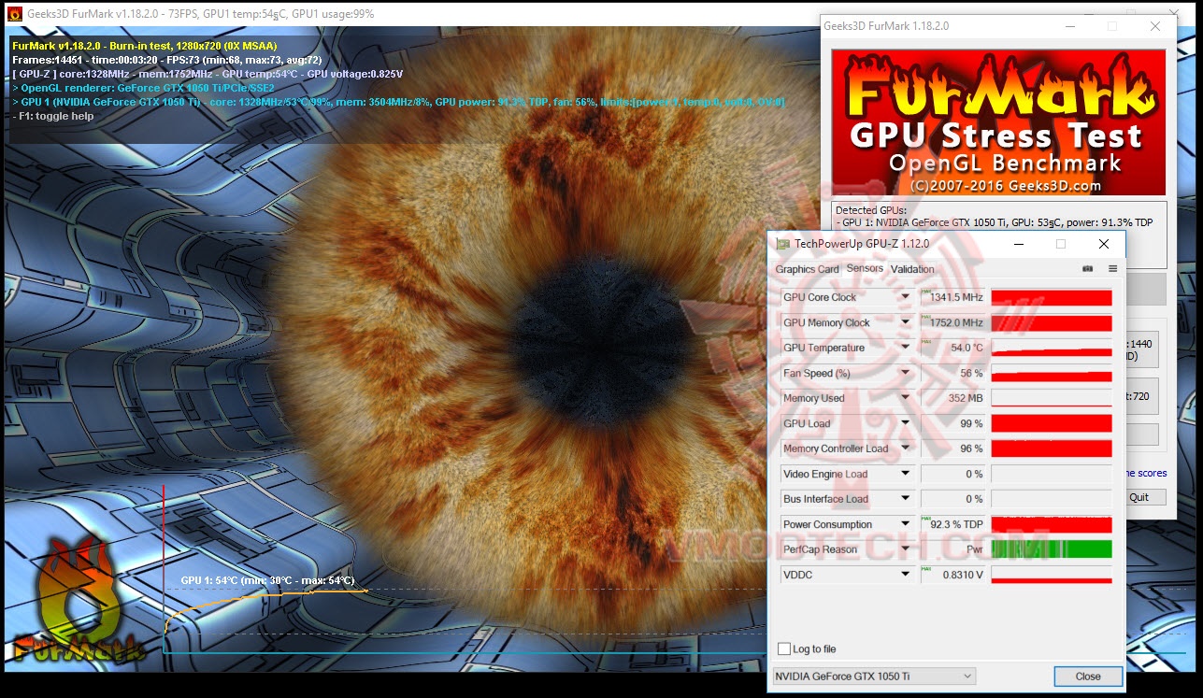The image size is (1203, 698).
Task: Expand the Memory Controller Load dropdown
Action: coord(905,449)
